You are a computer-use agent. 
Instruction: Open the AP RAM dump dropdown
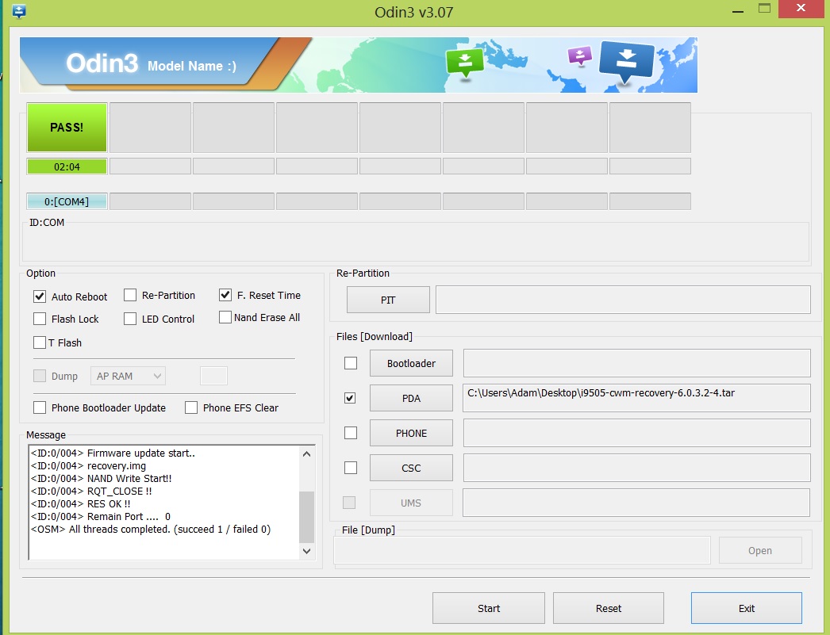(x=128, y=376)
